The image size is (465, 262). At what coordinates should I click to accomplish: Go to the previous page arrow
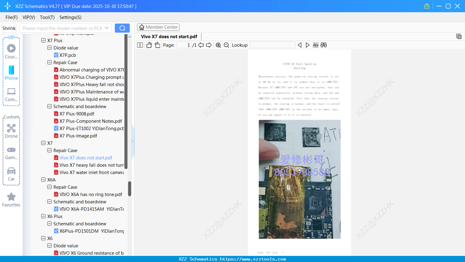pyautogui.click(x=201, y=45)
